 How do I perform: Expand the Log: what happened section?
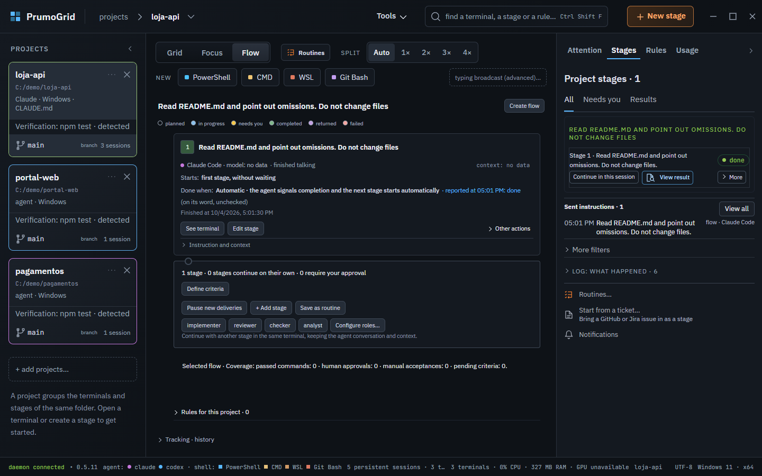[x=611, y=271]
